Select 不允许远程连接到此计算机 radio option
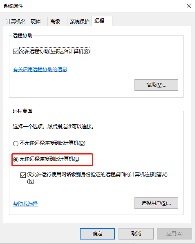The image size is (195, 244). [x=16, y=143]
